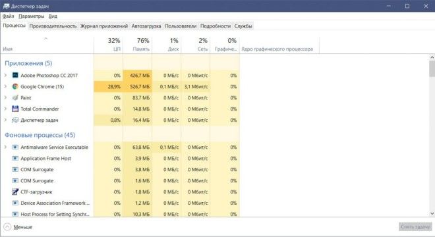Click the vertical scrollbar down arrow

(x=432, y=213)
